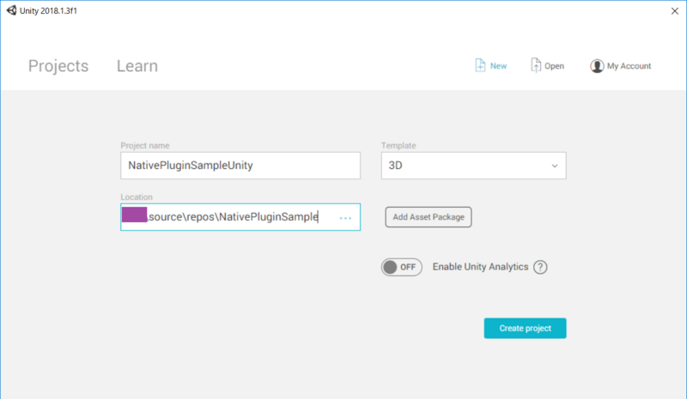
Task: Switch to the Learn tab
Action: pyautogui.click(x=137, y=66)
